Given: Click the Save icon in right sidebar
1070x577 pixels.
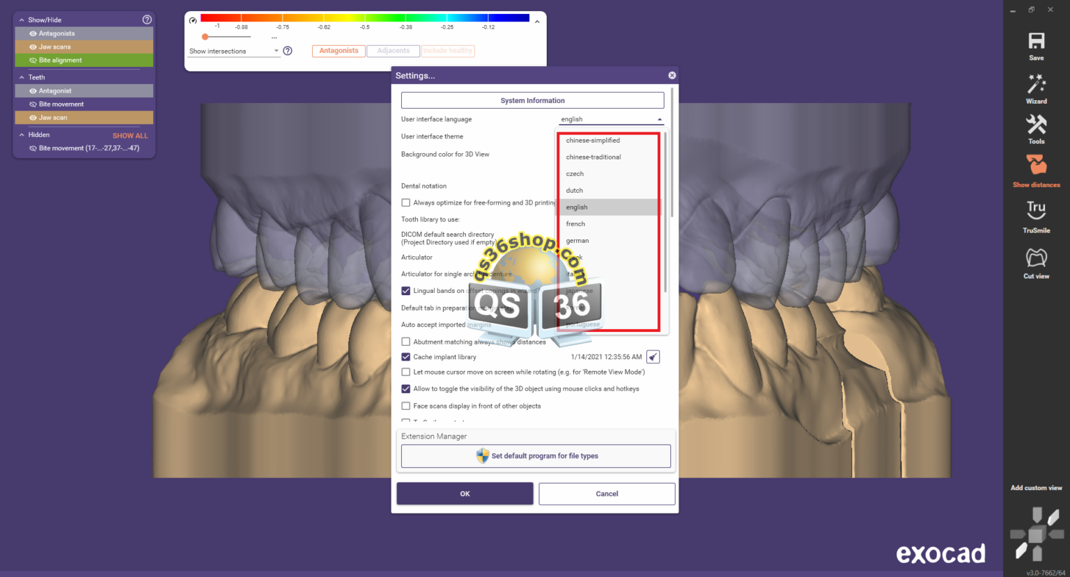Looking at the screenshot, I should tap(1036, 44).
